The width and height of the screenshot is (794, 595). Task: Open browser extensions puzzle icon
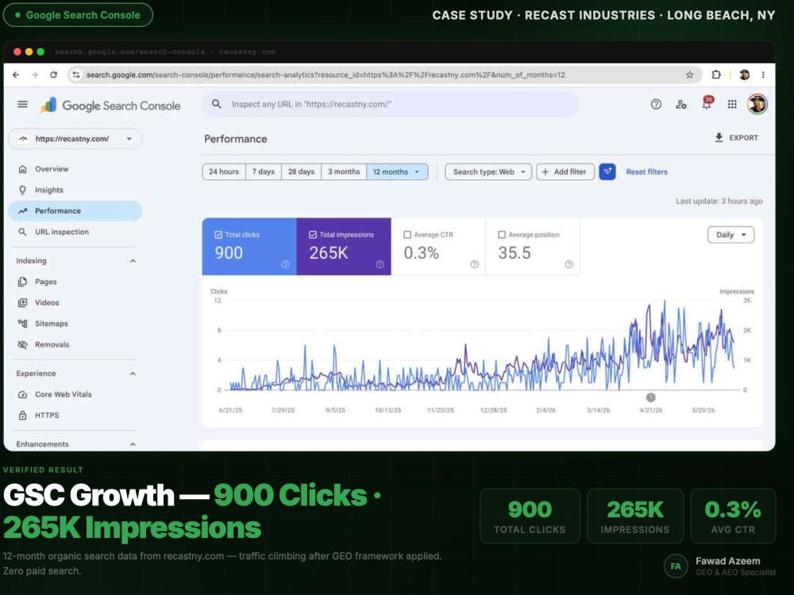(716, 75)
